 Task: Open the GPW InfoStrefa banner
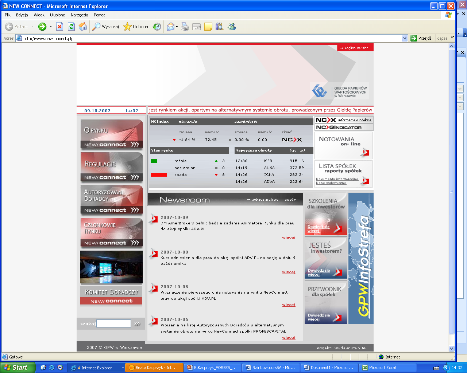click(x=361, y=259)
